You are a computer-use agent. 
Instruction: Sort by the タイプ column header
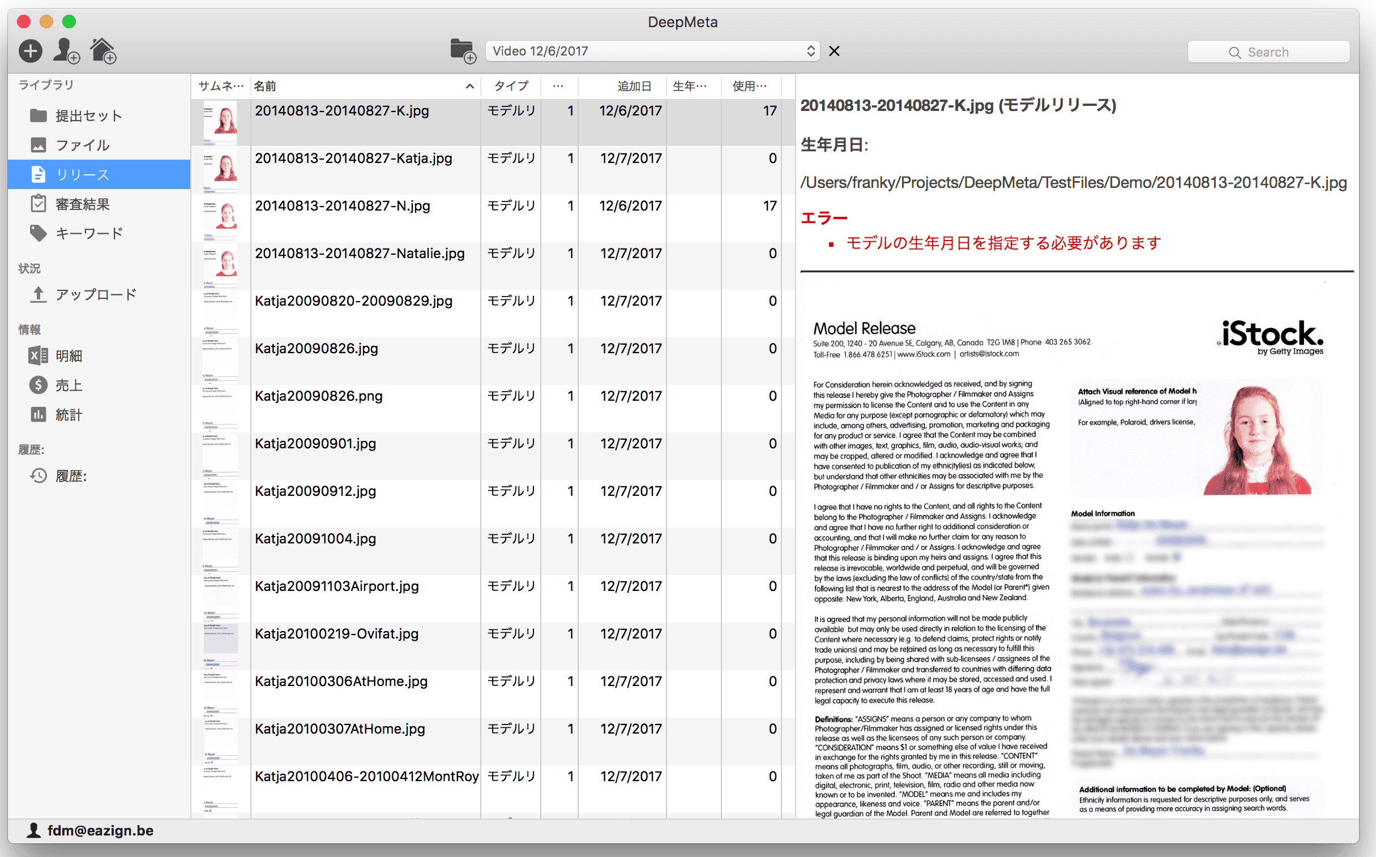(511, 86)
